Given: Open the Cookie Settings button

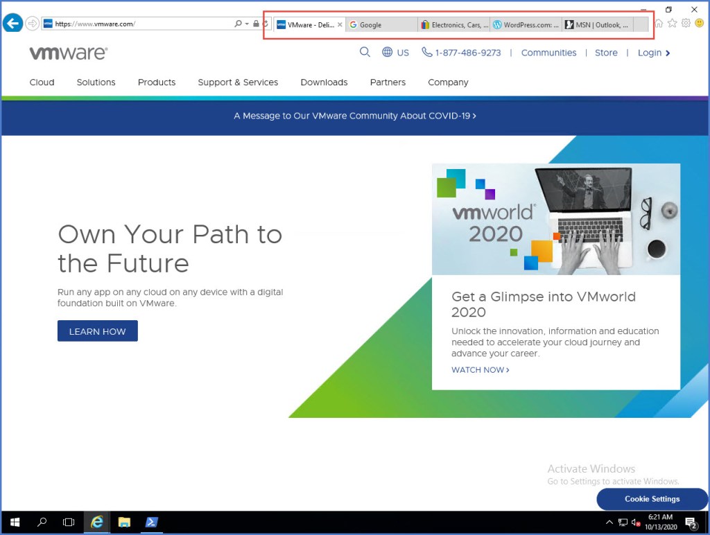Looking at the screenshot, I should (652, 499).
